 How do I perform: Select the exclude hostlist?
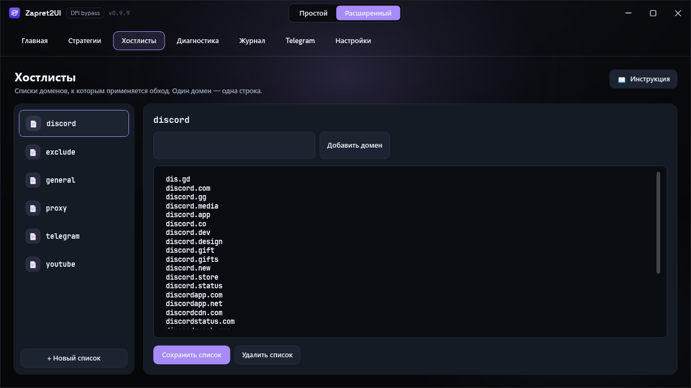coord(74,152)
